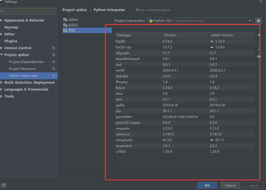Expand the Tools section arrow

click(1, 96)
